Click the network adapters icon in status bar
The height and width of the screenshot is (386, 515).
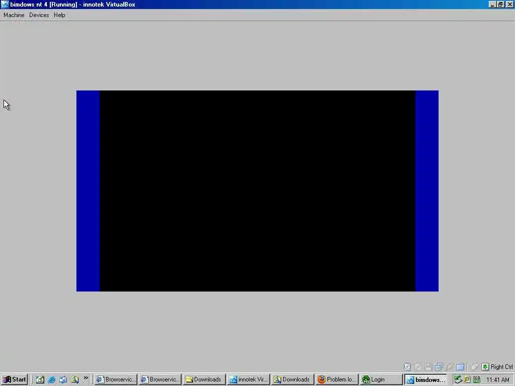[439, 366]
